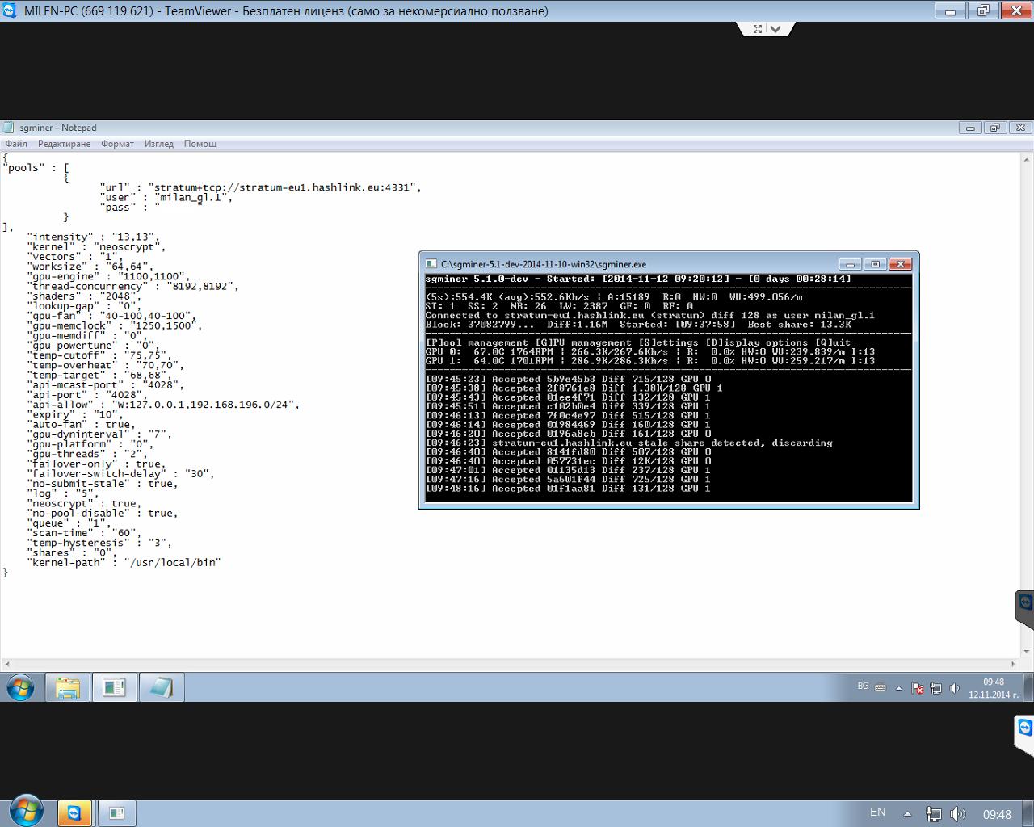The width and height of the screenshot is (1034, 827).
Task: Click the local tray volume icon
Action: pos(958,814)
